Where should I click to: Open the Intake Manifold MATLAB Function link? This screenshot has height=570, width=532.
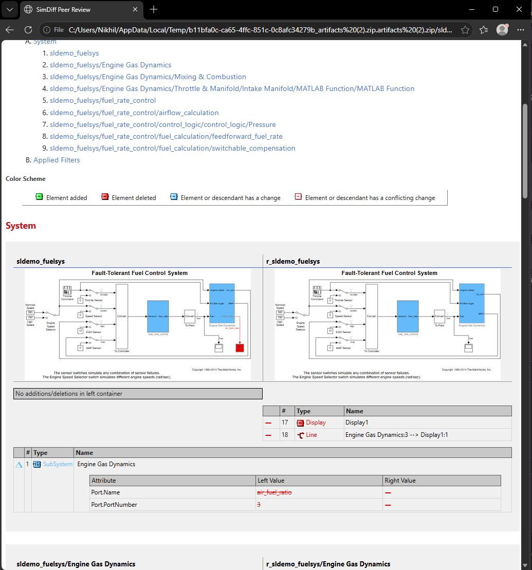point(232,89)
